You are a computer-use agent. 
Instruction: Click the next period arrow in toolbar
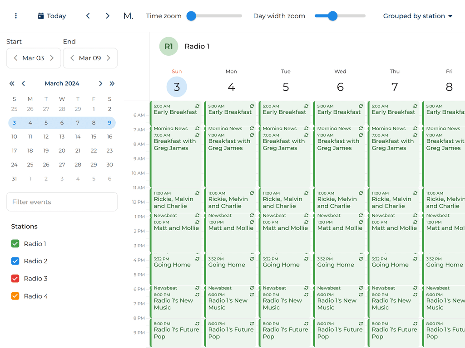(108, 15)
